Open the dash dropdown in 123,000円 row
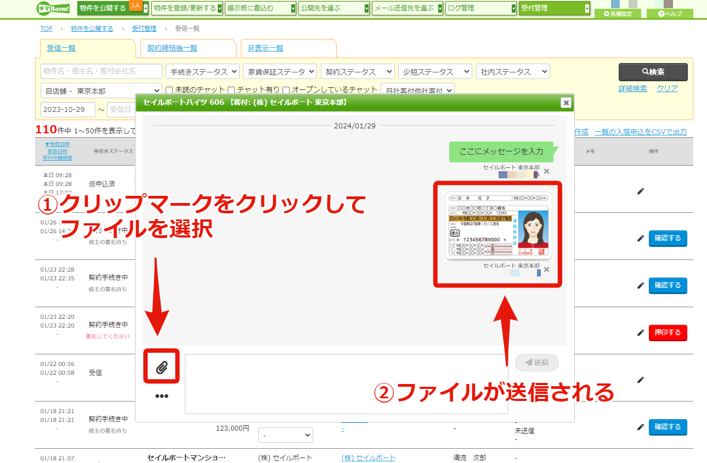 286,435
